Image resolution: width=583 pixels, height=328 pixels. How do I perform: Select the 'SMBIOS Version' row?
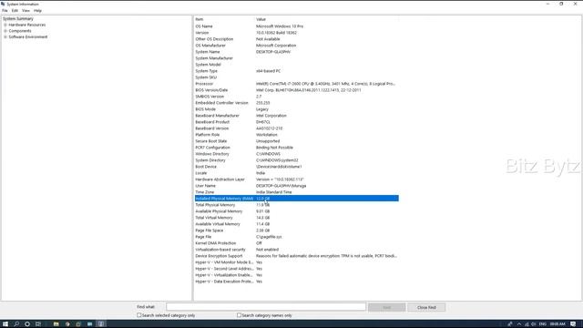tap(296, 97)
